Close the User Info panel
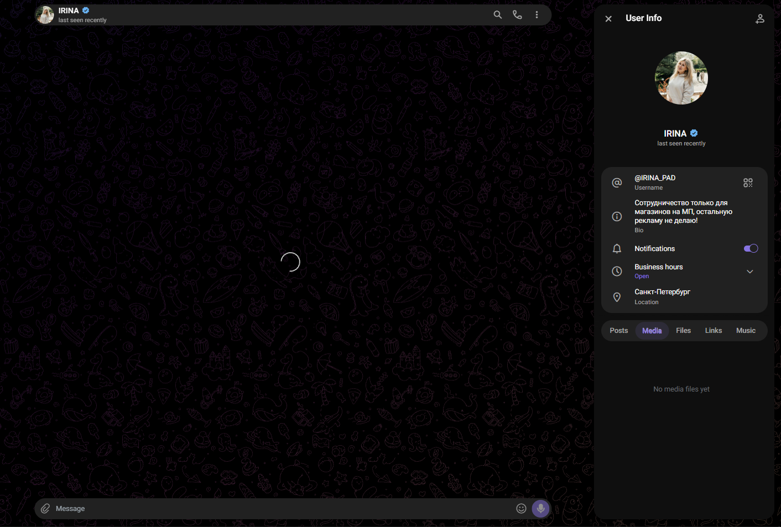The height and width of the screenshot is (527, 781). tap(608, 19)
